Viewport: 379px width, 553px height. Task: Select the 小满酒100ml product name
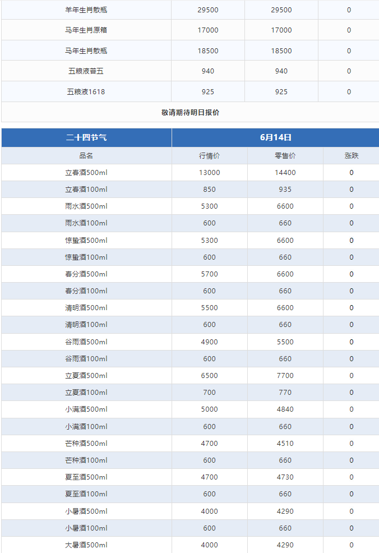coord(86,426)
